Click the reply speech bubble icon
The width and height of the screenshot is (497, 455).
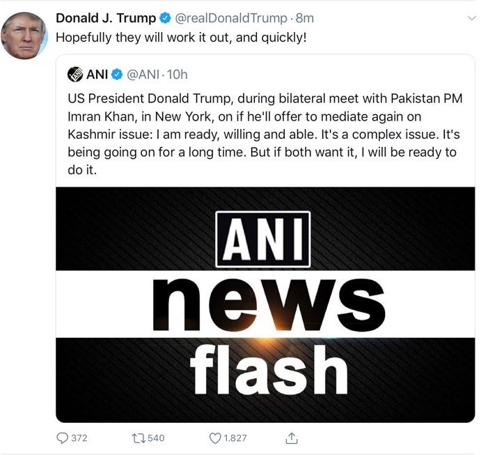tap(61, 438)
